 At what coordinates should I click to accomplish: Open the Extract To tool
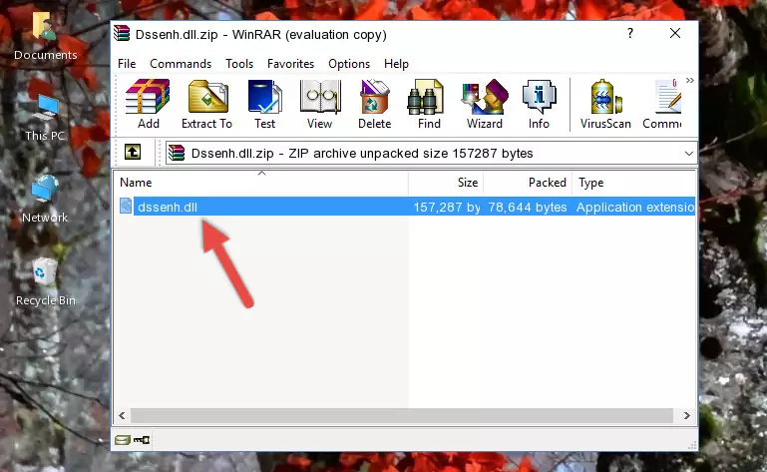click(x=206, y=104)
